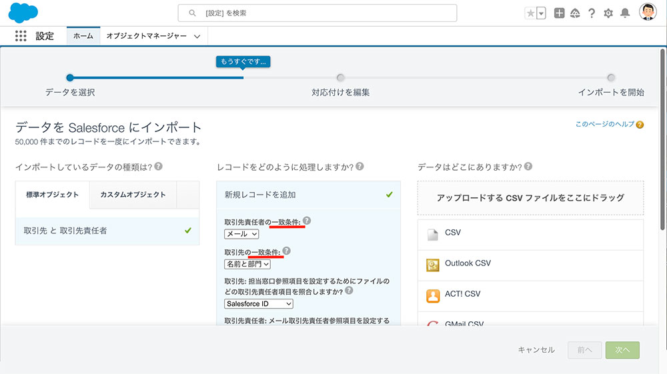Open the setup gear icon

608,13
